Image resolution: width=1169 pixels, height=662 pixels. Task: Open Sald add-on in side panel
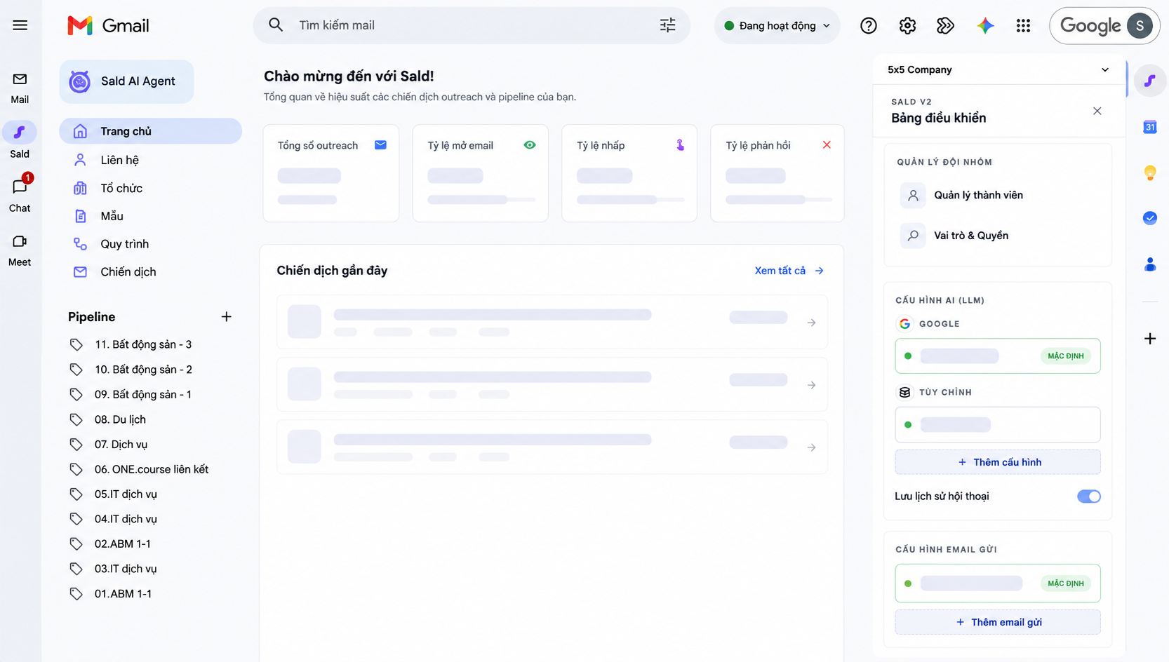(x=1149, y=81)
